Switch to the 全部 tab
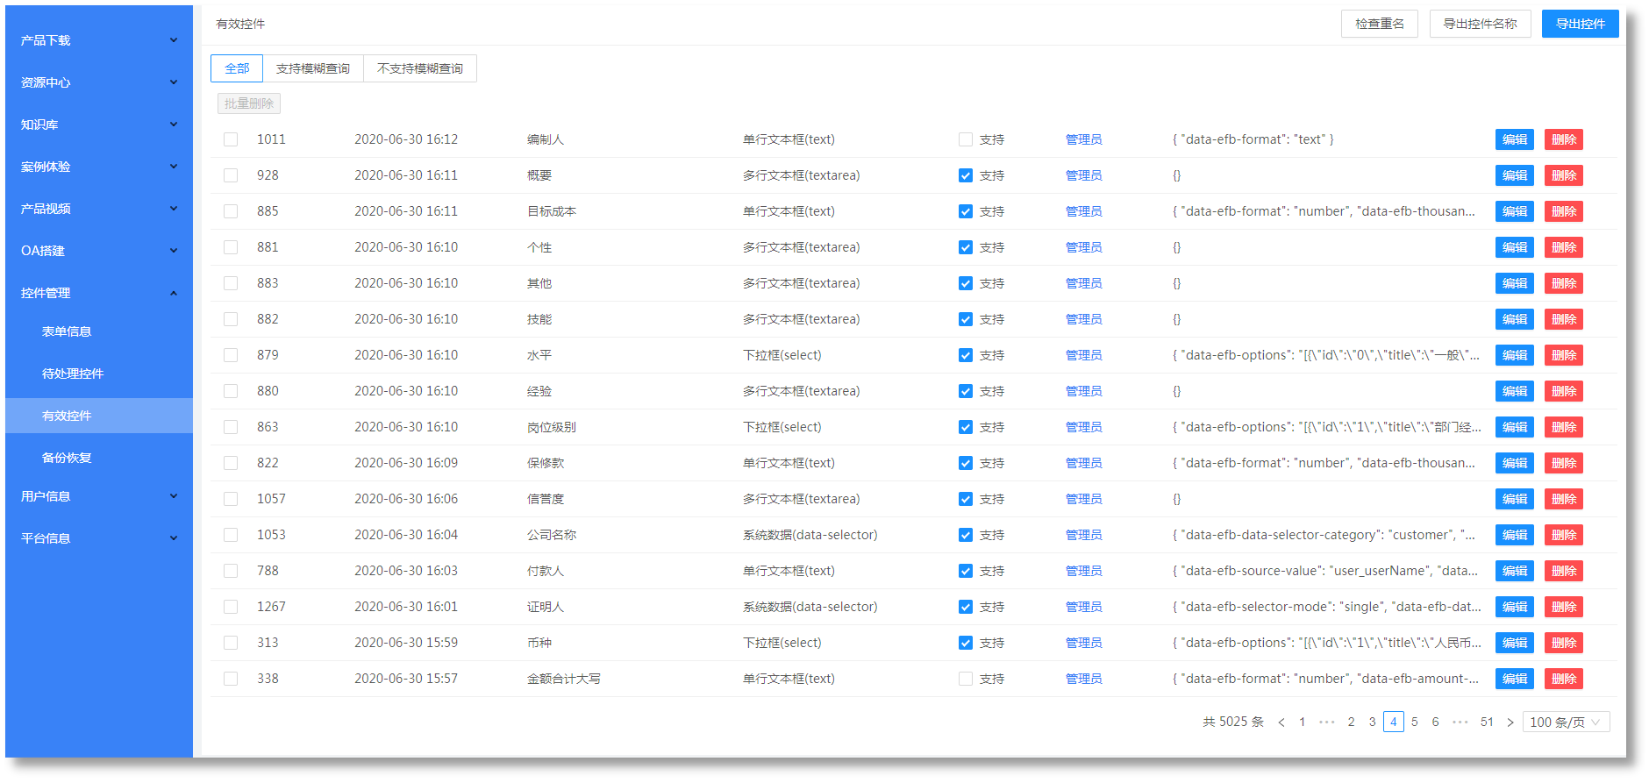This screenshot has height=783, width=1649. pos(237,68)
